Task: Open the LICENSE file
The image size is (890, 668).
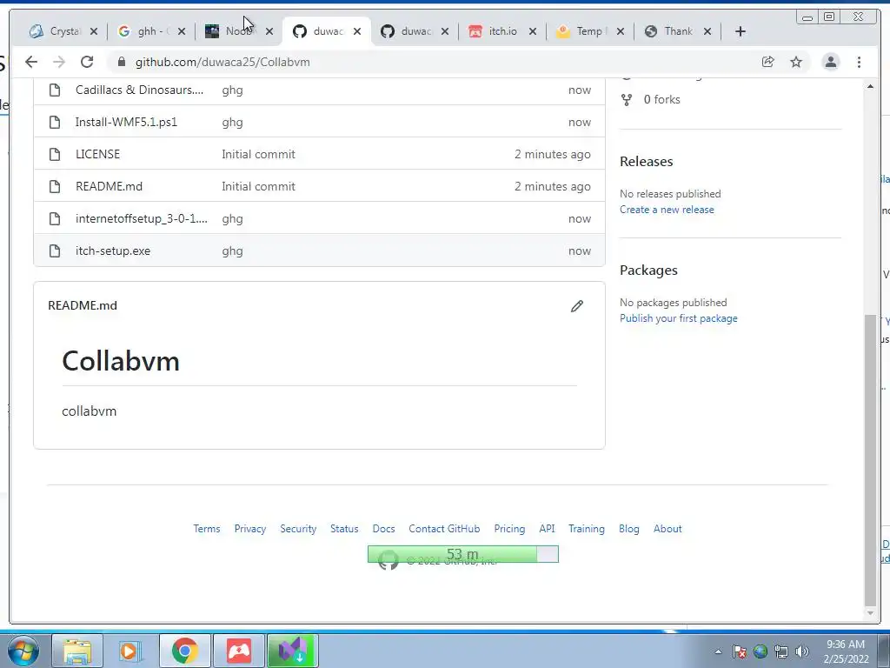Action: coord(97,154)
